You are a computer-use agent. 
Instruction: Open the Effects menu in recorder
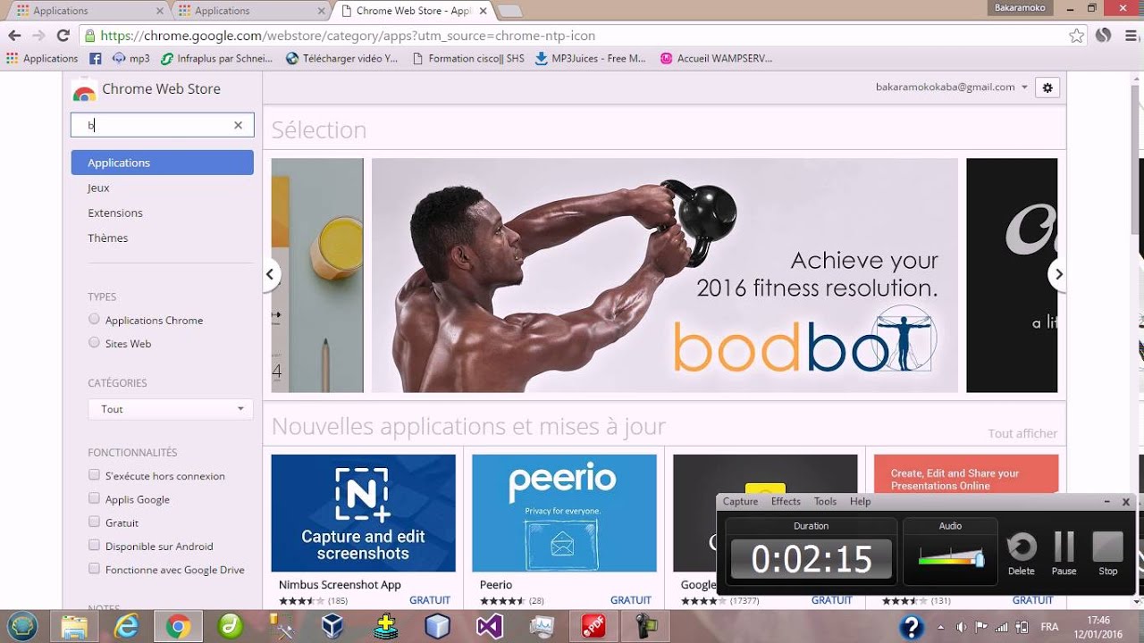coord(786,502)
